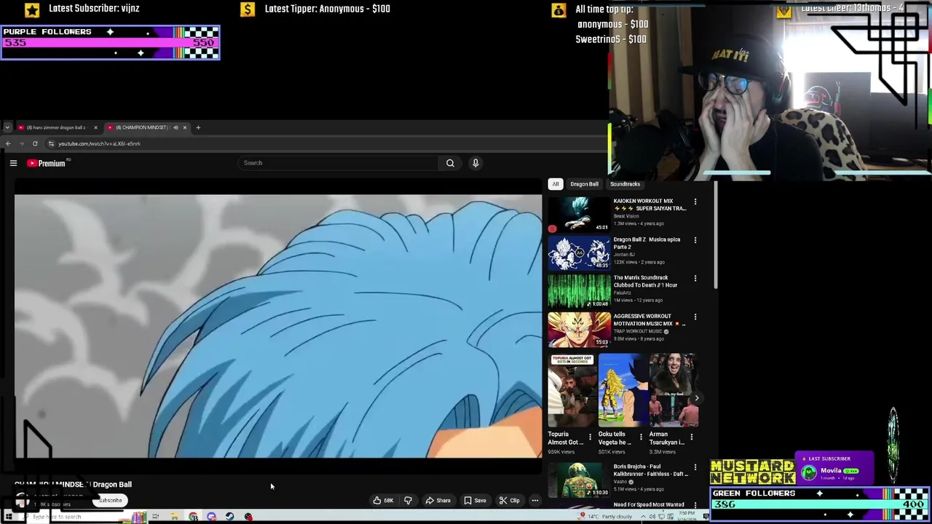Image resolution: width=932 pixels, height=524 pixels.
Task: Open options for Goku tells Vegeta short
Action: (641, 437)
